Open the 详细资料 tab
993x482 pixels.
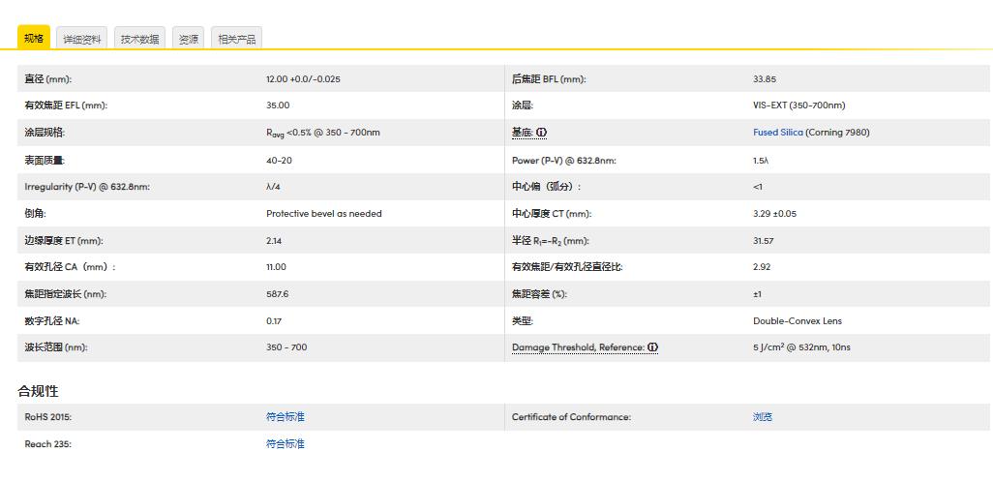pos(82,39)
